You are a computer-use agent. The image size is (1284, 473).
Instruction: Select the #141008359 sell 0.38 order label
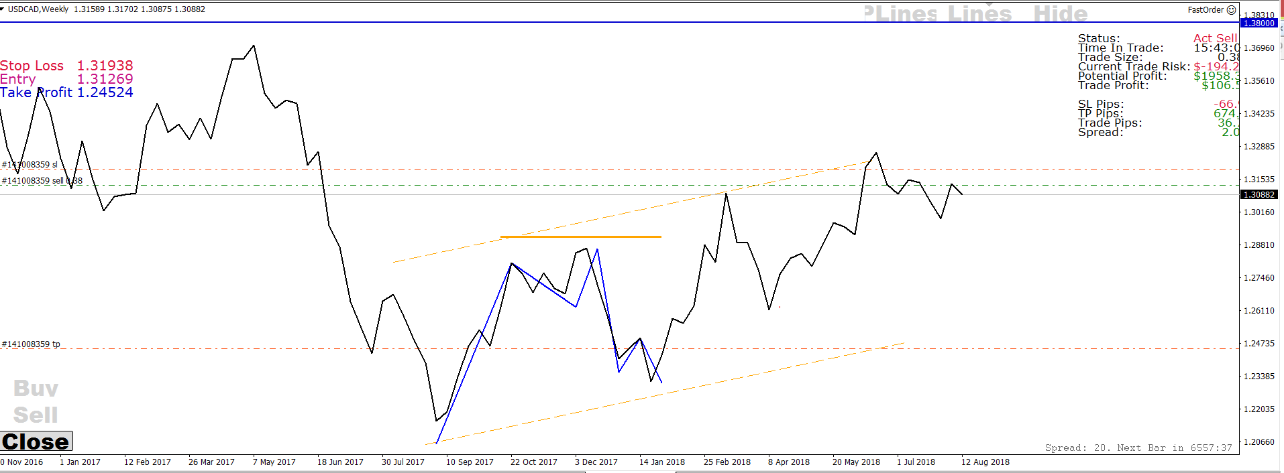point(42,181)
